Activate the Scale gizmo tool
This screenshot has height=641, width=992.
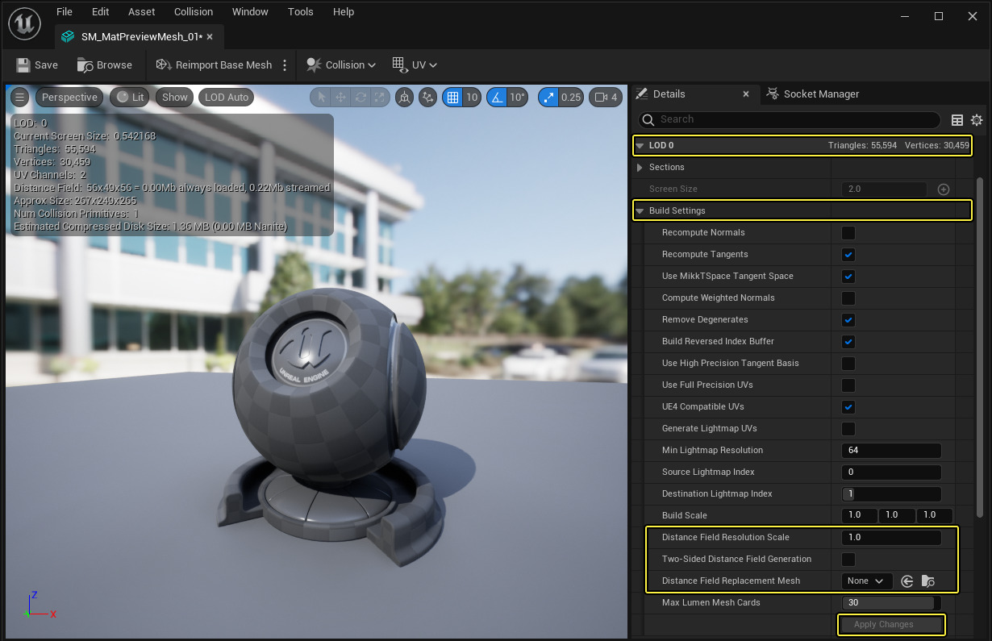[380, 98]
